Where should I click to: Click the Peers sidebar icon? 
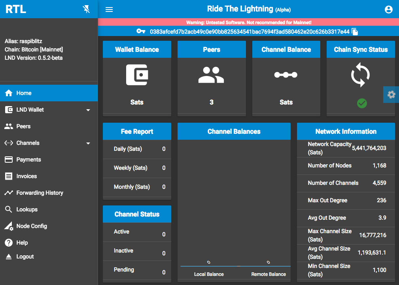(9, 126)
